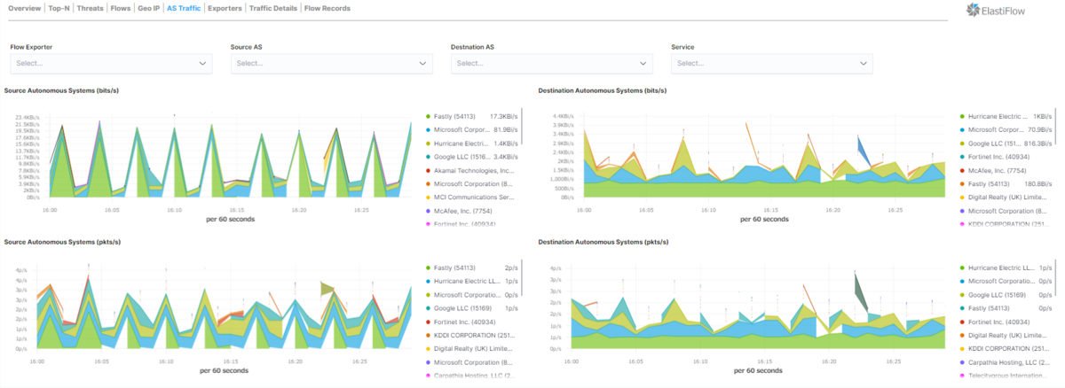Viewport: 1065px width, 388px height.
Task: Click Hurricane Electric green dot in Destination bits/s legend
Action: (962, 117)
